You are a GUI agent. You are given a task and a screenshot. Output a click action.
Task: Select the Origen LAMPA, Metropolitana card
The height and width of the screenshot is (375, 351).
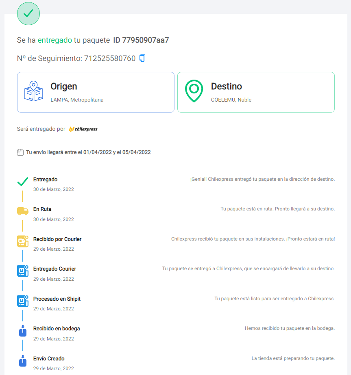click(96, 92)
